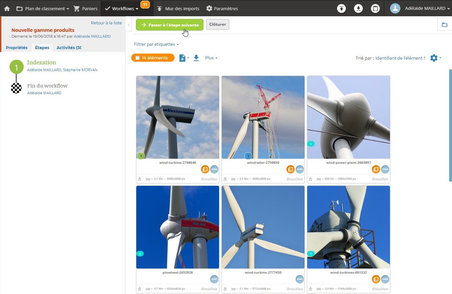Follow the Retour à la liste link
Viewport: 452px width, 294px height.
(x=106, y=23)
